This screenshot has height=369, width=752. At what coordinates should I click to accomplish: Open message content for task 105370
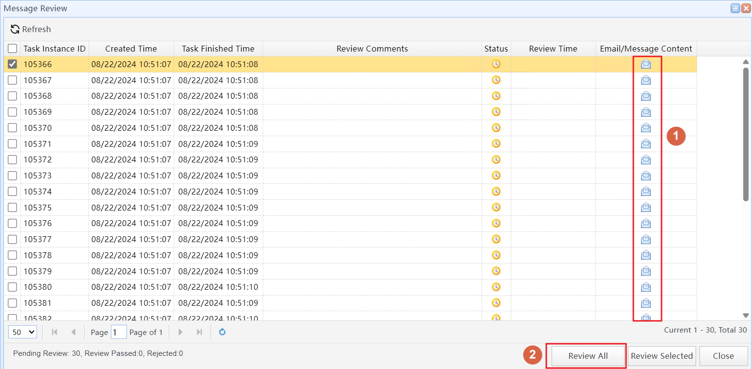(x=645, y=128)
